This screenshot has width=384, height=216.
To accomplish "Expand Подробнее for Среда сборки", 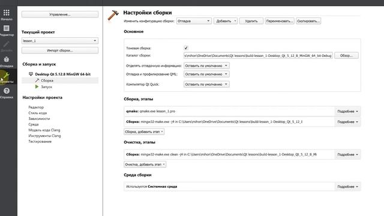I will coord(347,187).
